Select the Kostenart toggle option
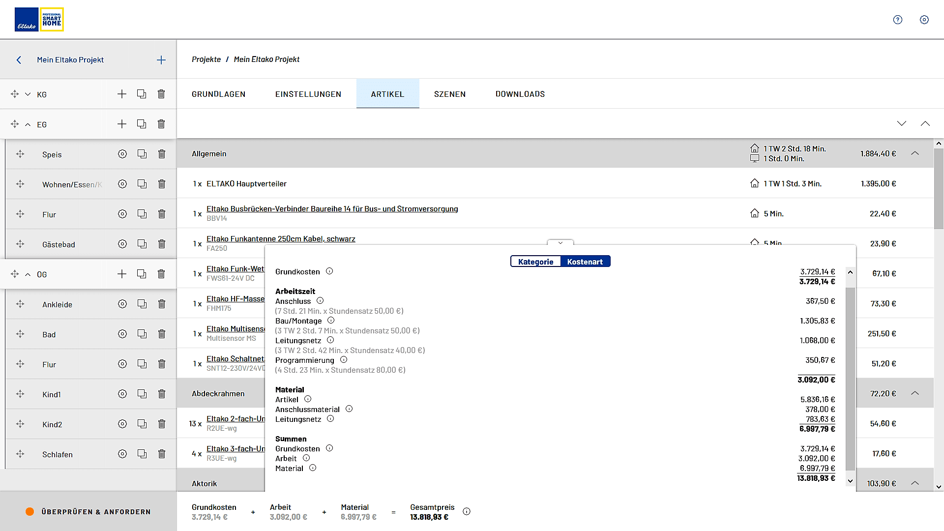 click(x=585, y=262)
